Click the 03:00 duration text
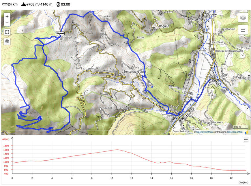The width and height of the screenshot is (251, 186). [x=65, y=4]
